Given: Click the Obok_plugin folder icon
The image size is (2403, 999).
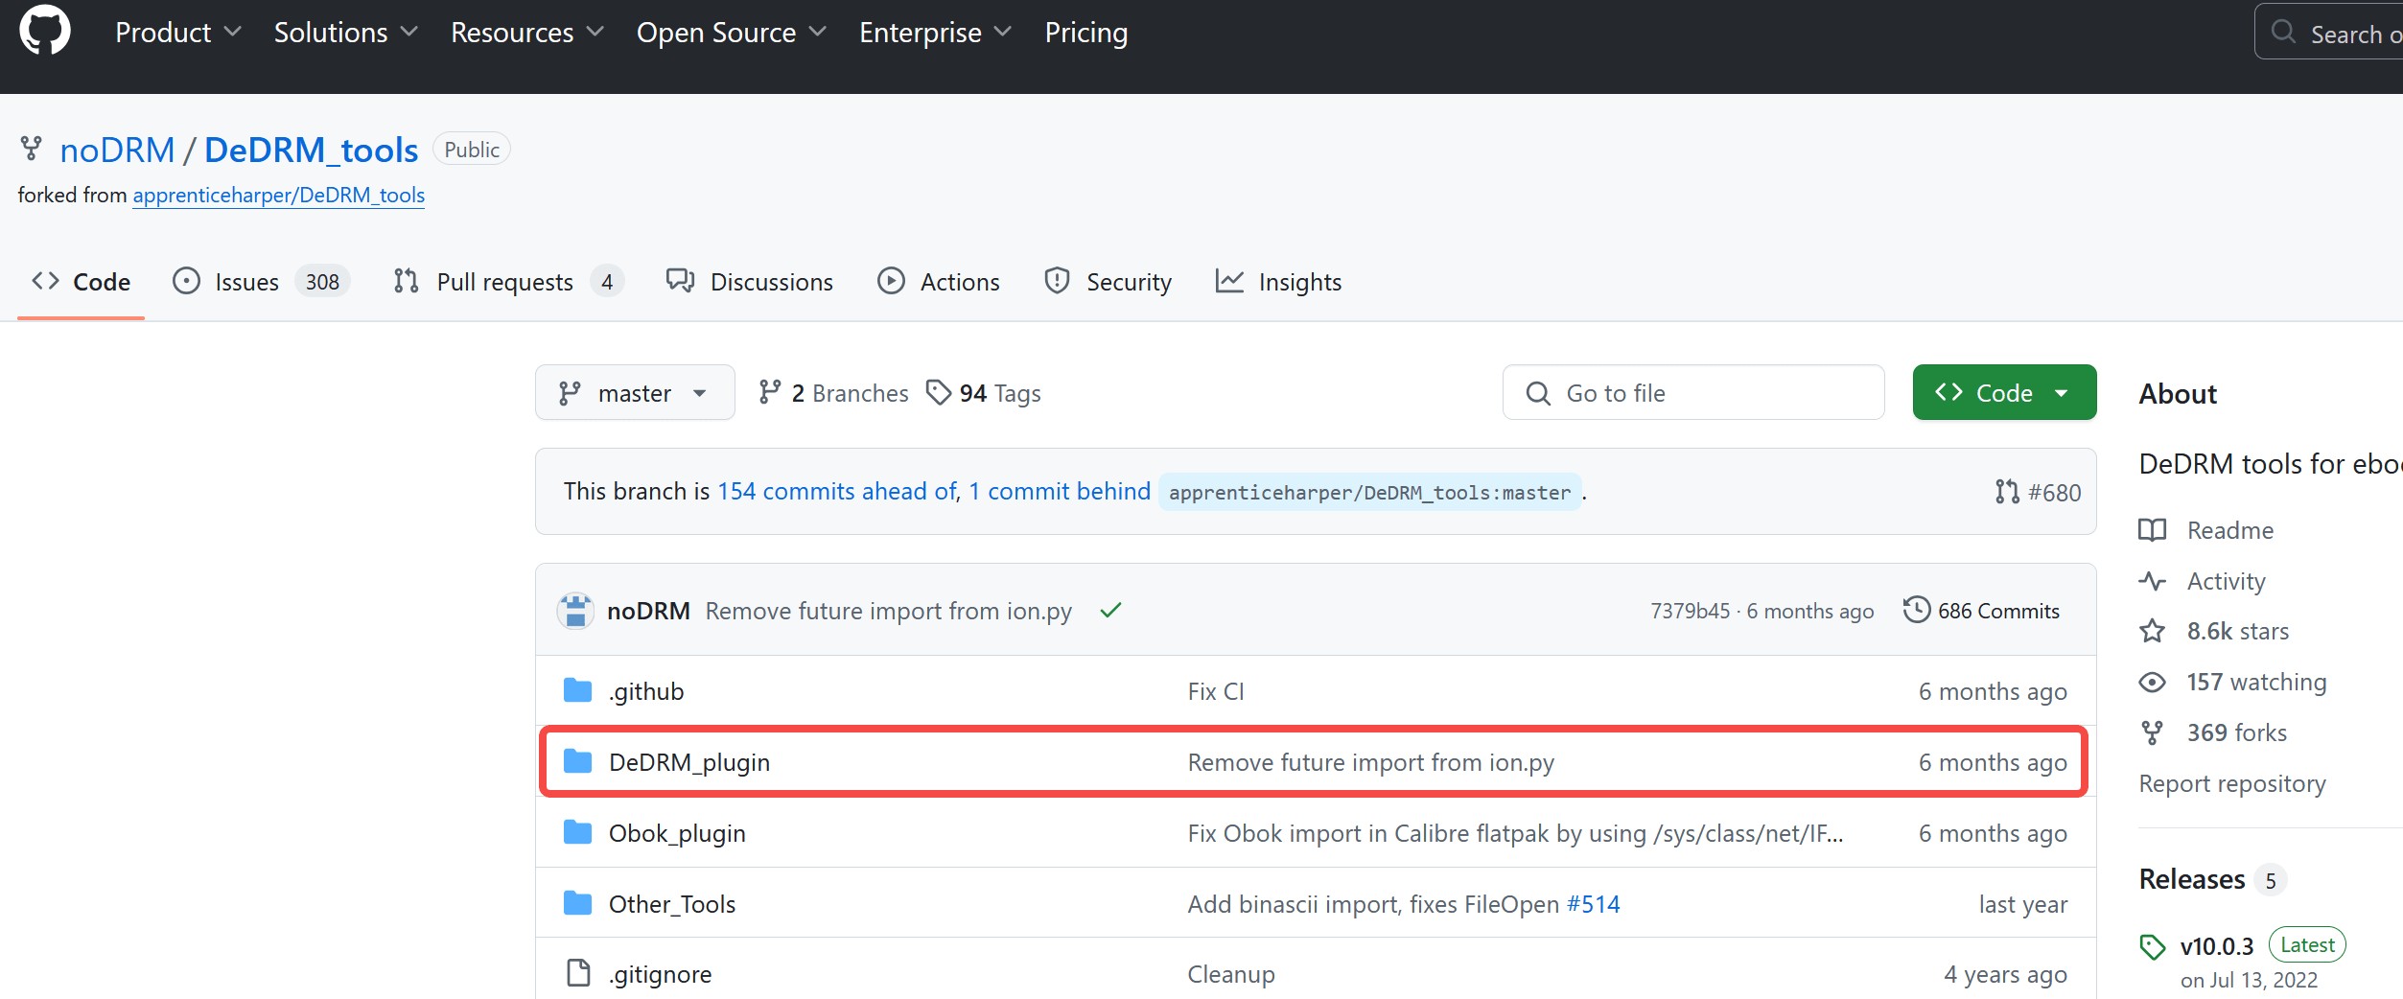Looking at the screenshot, I should point(577,832).
